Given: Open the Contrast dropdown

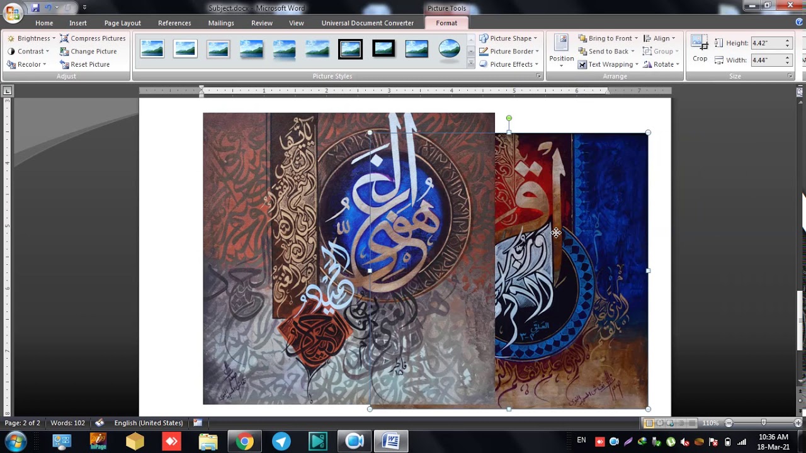Looking at the screenshot, I should point(28,52).
